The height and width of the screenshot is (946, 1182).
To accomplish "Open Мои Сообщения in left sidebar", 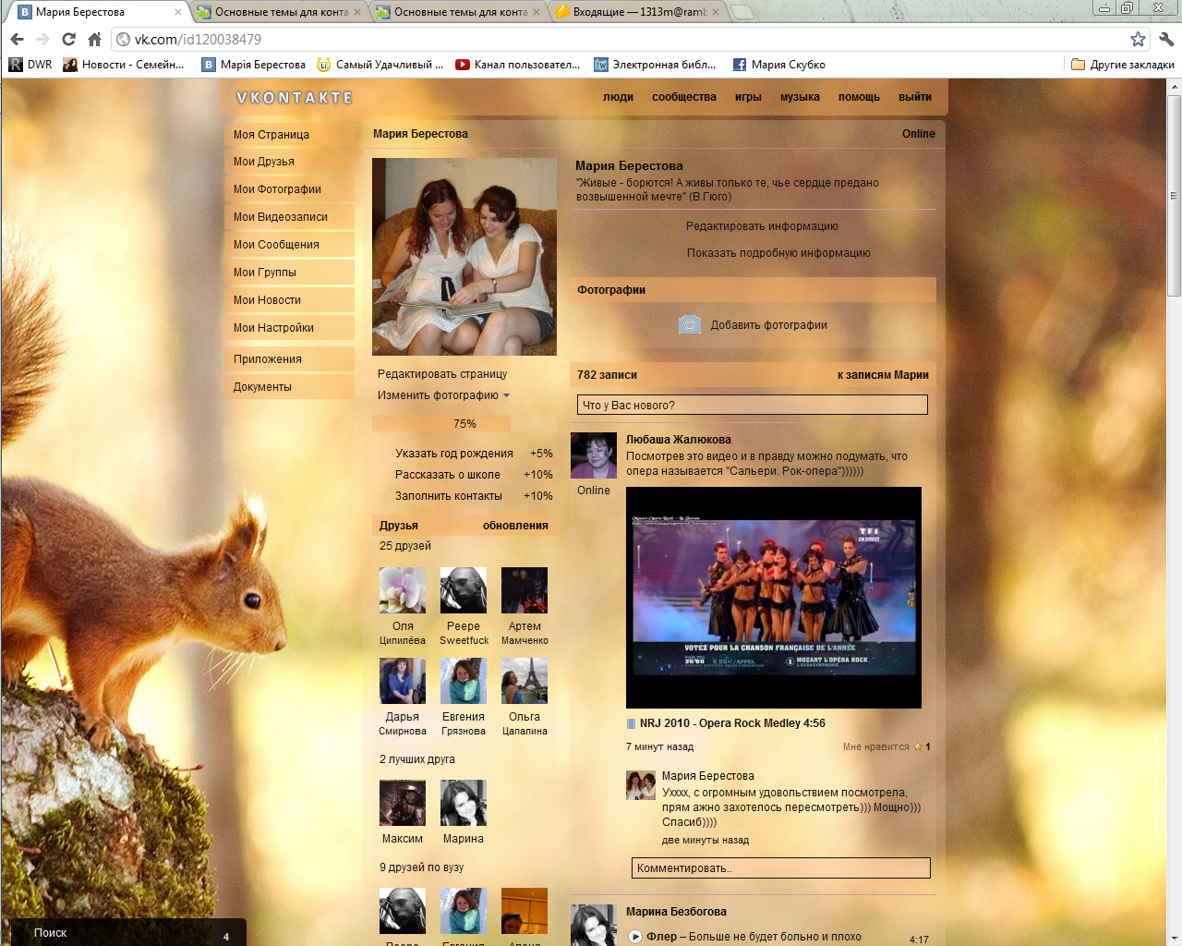I will coord(276,245).
